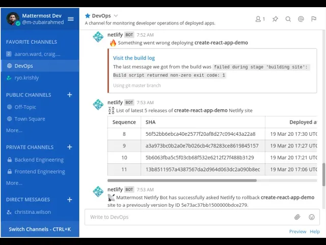Viewport: 326px width, 245px height.
Task: Unfavorite DevOps channel with star icon
Action: (88, 16)
